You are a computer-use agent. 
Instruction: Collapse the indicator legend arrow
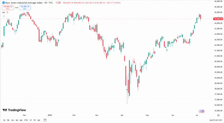coord(3,16)
